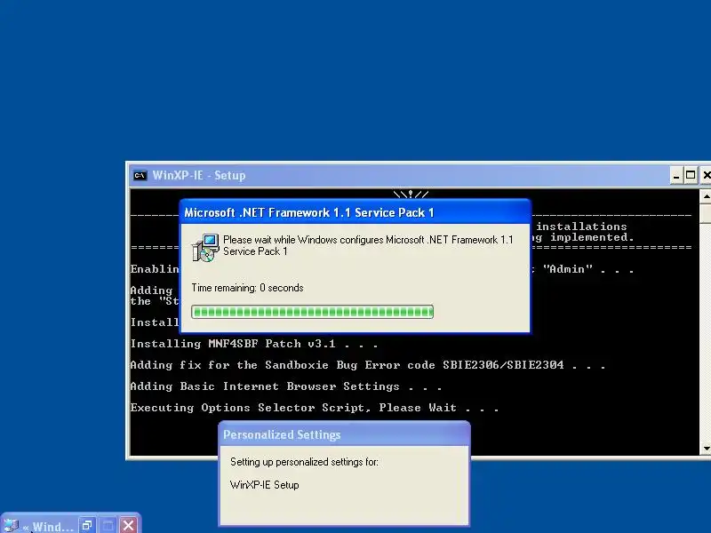This screenshot has height=533, width=711.
Task: Maximize the WinXP-IE - Setup console window
Action: (691, 175)
